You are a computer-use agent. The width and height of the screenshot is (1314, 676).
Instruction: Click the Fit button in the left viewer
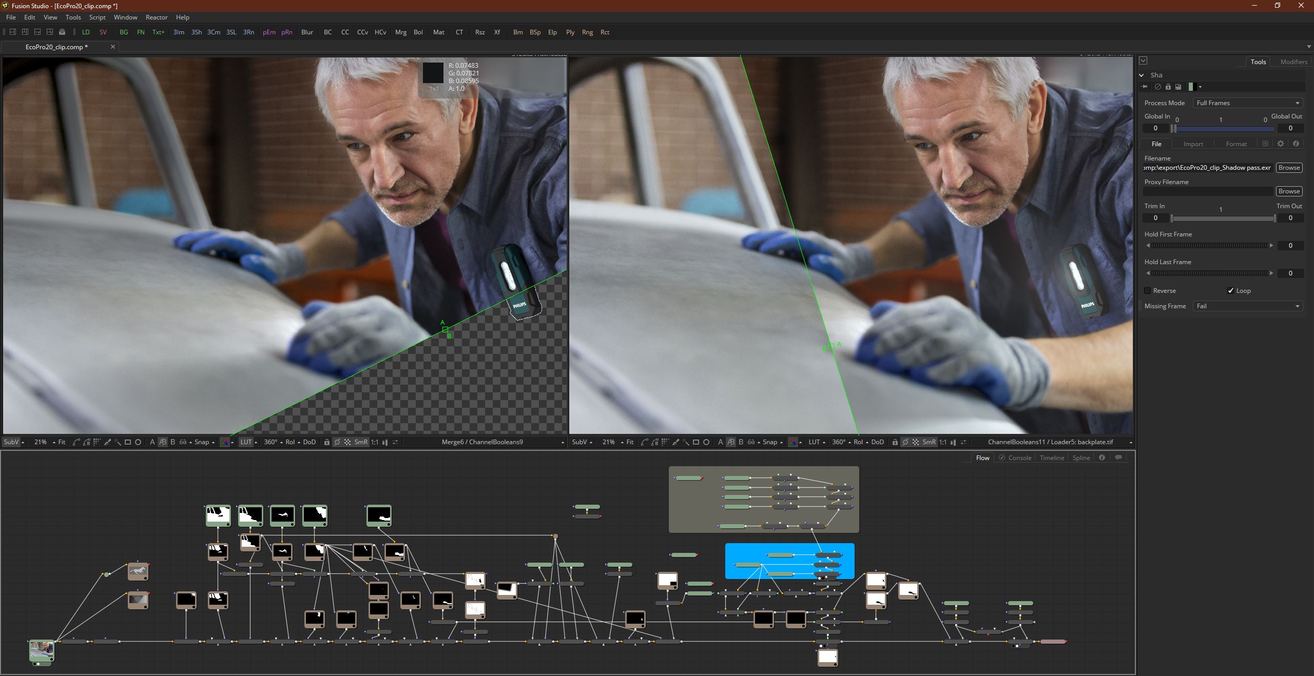tap(62, 442)
